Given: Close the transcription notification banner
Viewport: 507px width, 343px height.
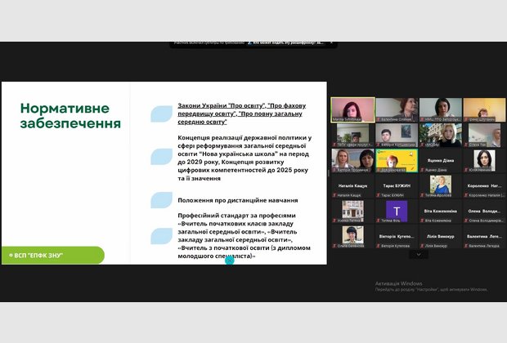Looking at the screenshot, I should tap(332, 44).
